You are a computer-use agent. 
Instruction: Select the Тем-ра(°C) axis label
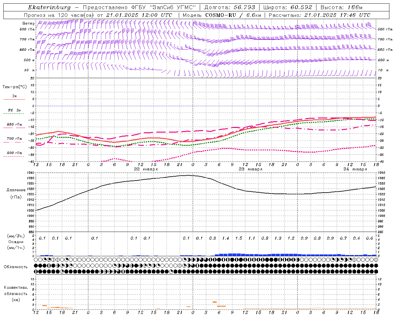(14, 87)
